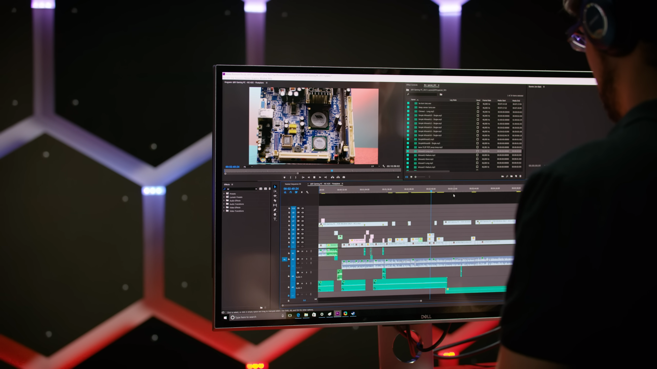Open the Fit zoom level dropdown
The height and width of the screenshot is (369, 657).
pos(248,167)
